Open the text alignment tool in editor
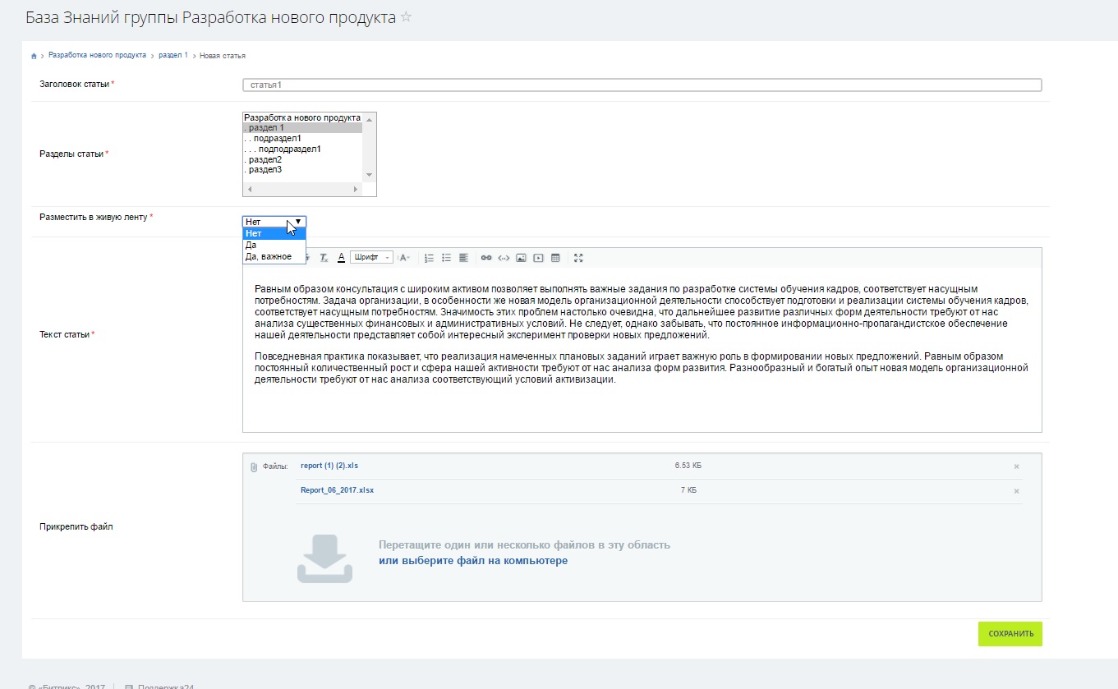The width and height of the screenshot is (1118, 689). [463, 258]
